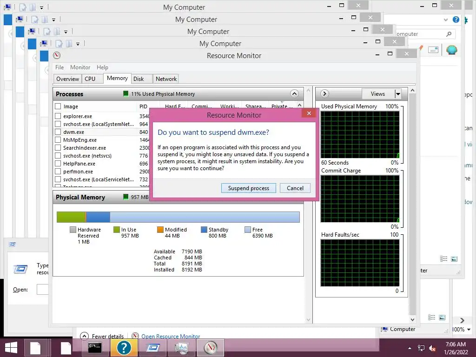Click the Modified orange legend swatch
This screenshot has width=476, height=357.
[x=160, y=230]
